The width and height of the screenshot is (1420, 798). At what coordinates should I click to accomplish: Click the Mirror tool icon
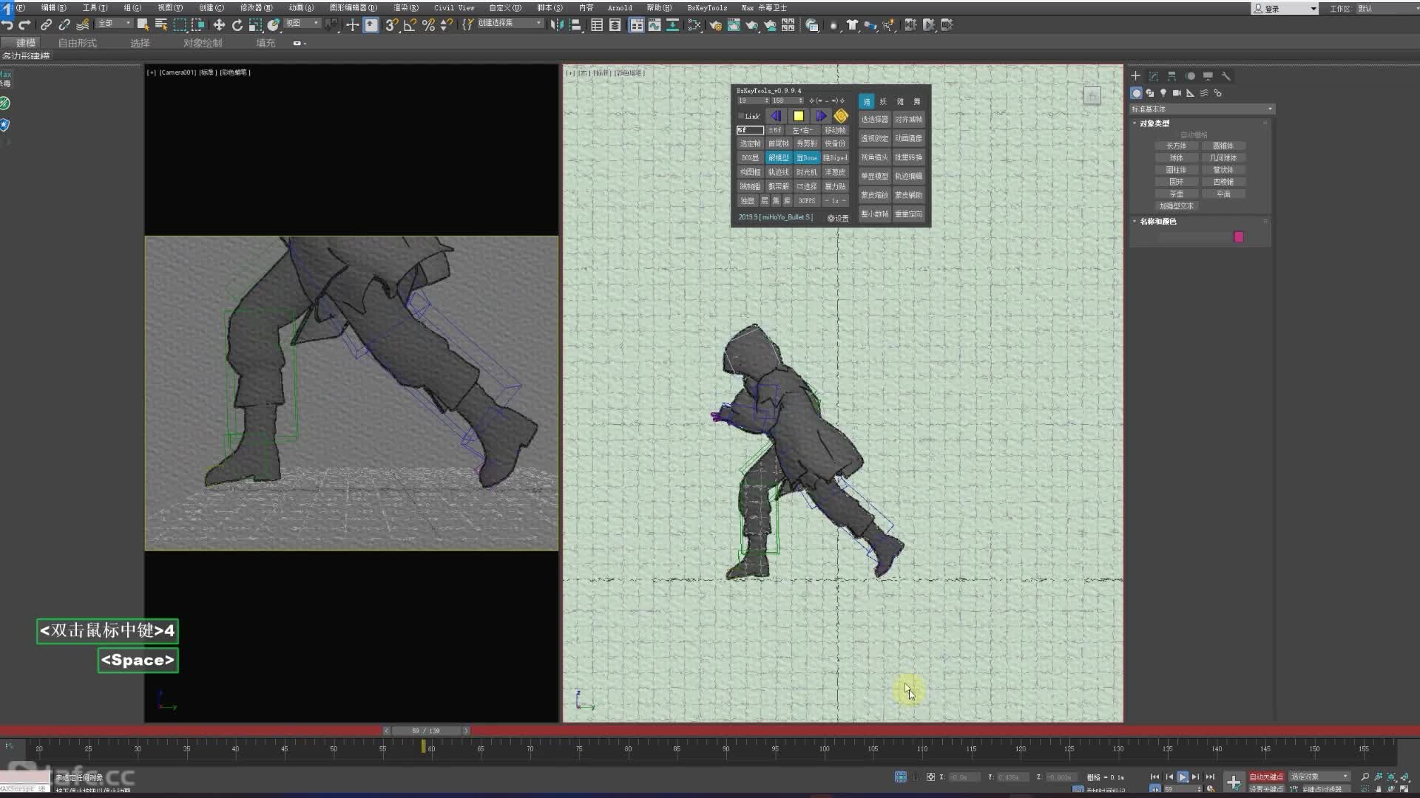(556, 25)
